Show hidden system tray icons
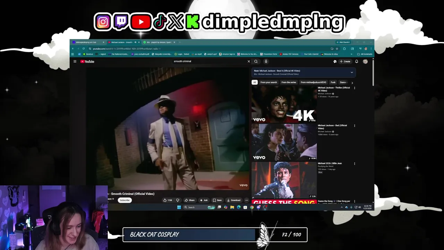This screenshot has height=250, width=444. click(342, 207)
